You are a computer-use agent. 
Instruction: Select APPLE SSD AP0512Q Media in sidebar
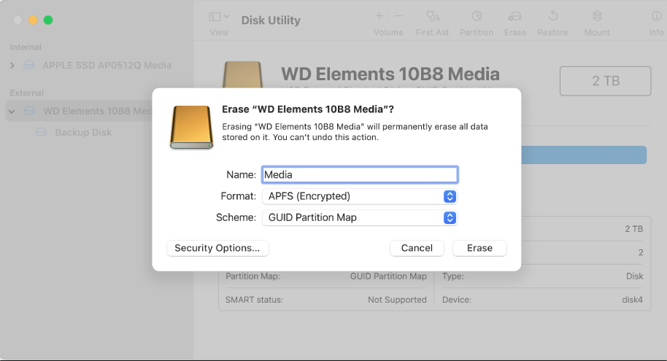coord(107,66)
